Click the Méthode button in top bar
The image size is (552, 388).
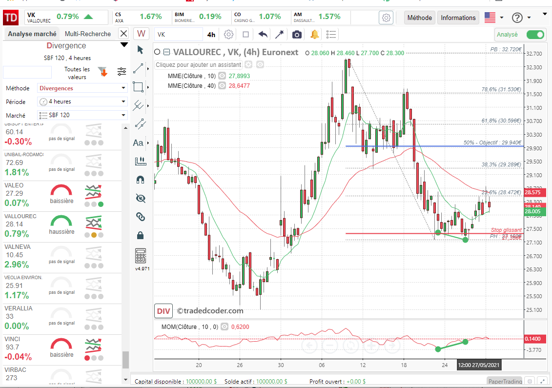(x=419, y=18)
